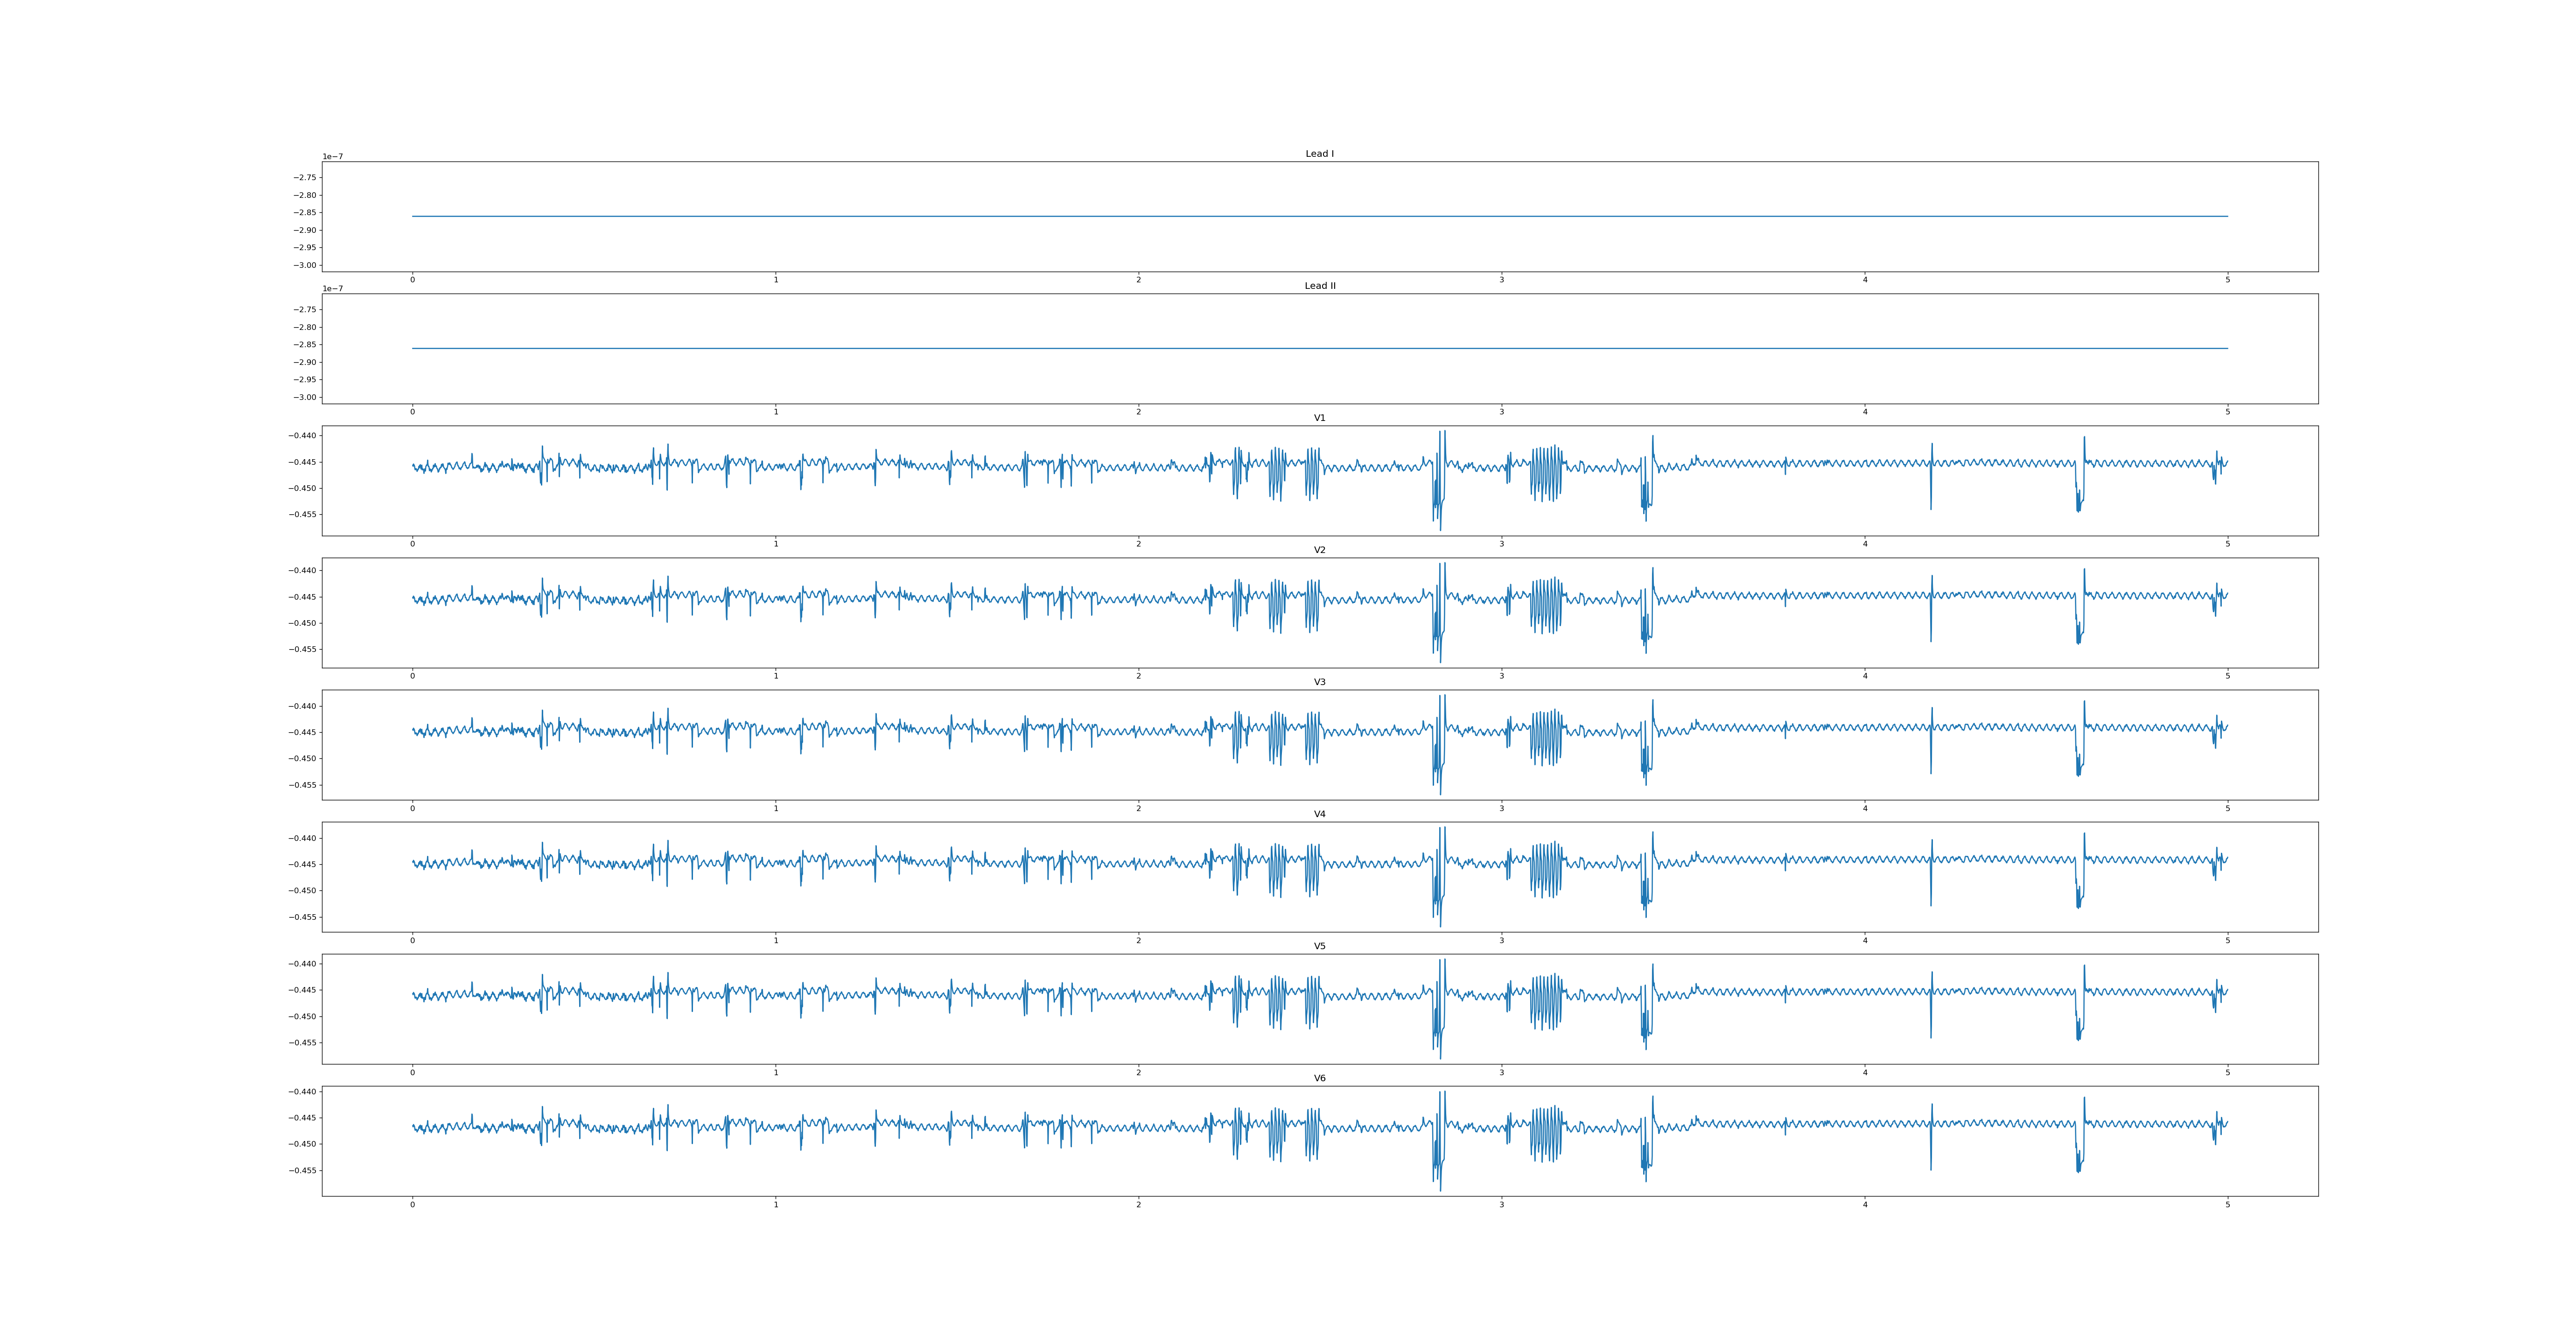Click the x-axis tick 0 under Lead I plot

coord(412,280)
